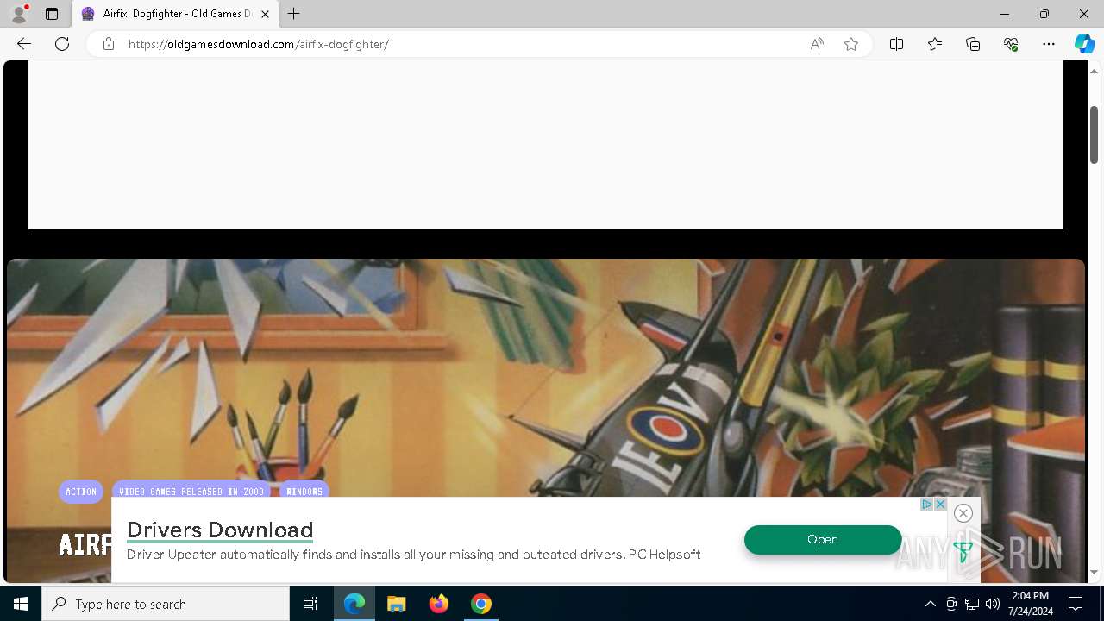Toggle split screen view
Screen dimensions: 1104x621
896,44
